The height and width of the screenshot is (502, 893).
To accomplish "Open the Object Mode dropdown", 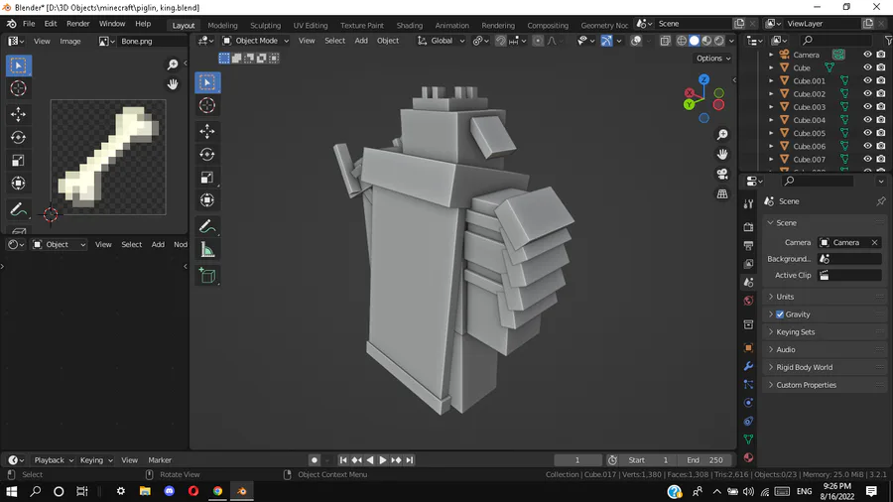I will tap(256, 41).
